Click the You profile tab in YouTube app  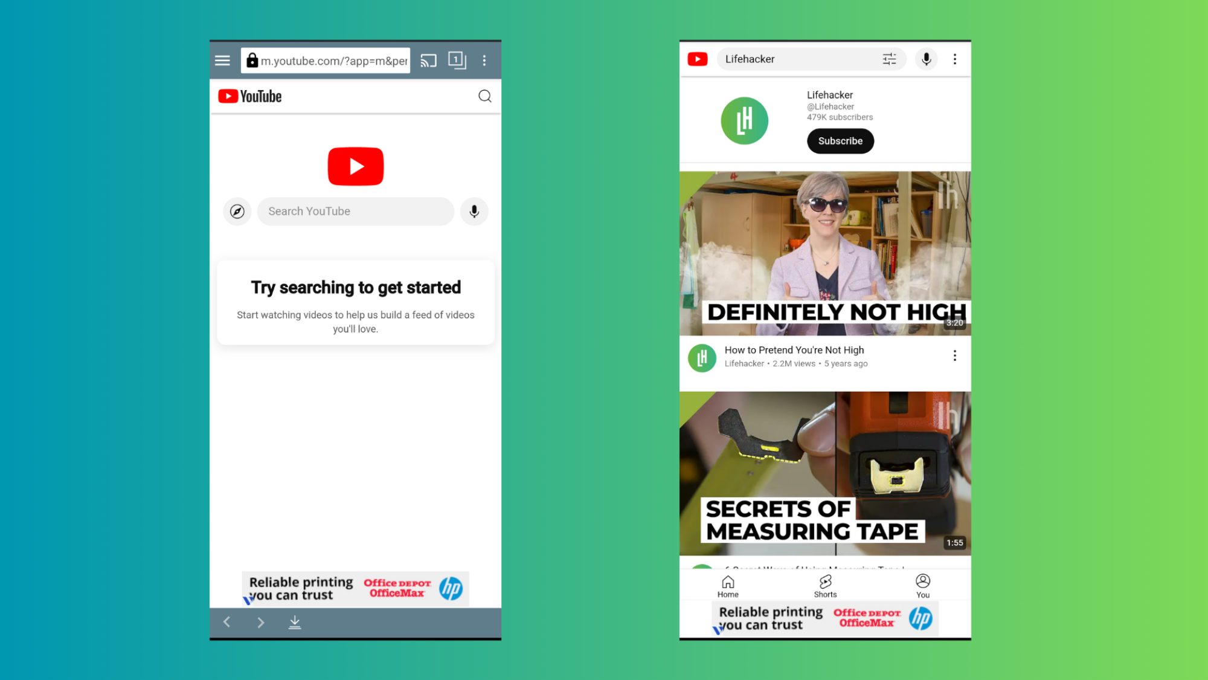click(922, 585)
